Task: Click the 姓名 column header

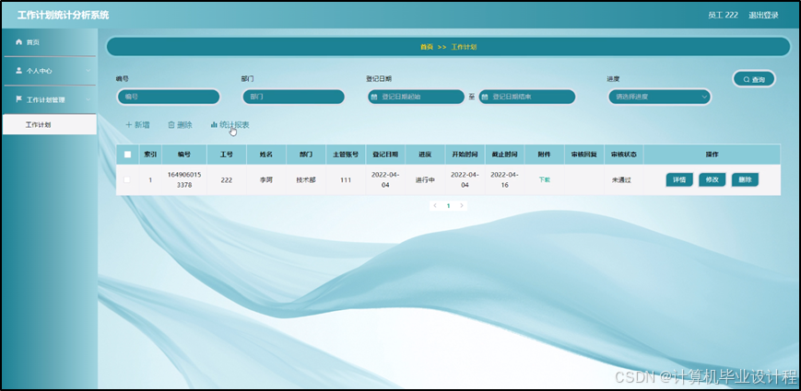Action: pos(266,155)
